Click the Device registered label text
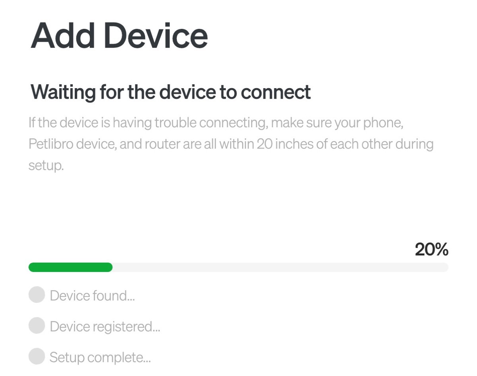The height and width of the screenshot is (376, 477). point(105,326)
